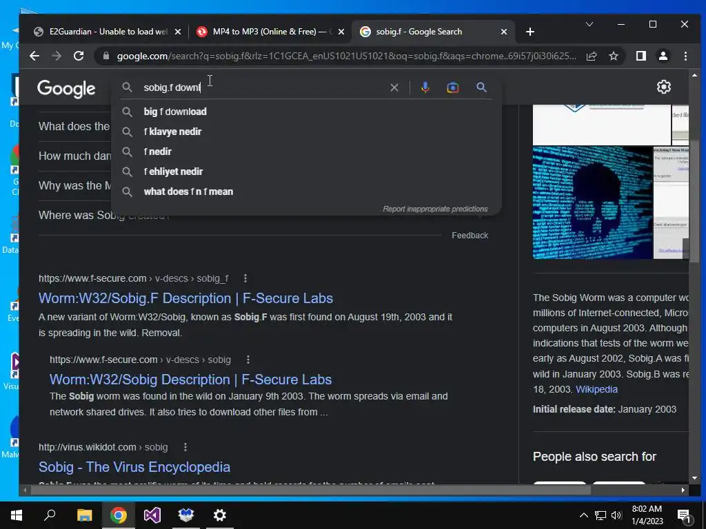Select the sobig.f Google Search tab
The image size is (706, 529).
[432, 32]
